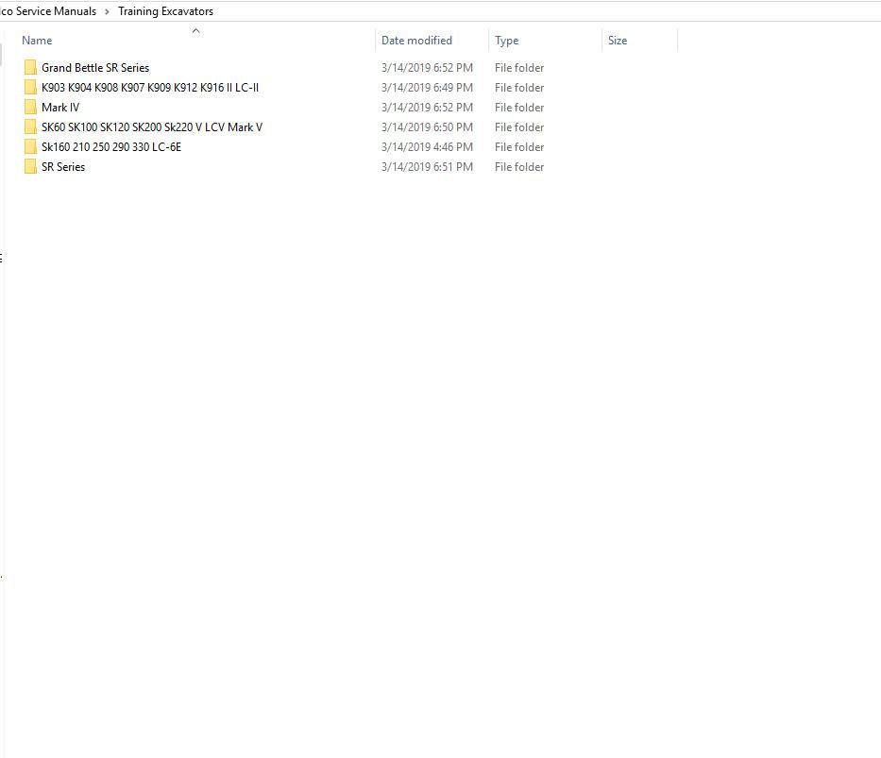This screenshot has width=881, height=758.
Task: Click the 4:46 PM date modified entry
Action: click(x=427, y=147)
